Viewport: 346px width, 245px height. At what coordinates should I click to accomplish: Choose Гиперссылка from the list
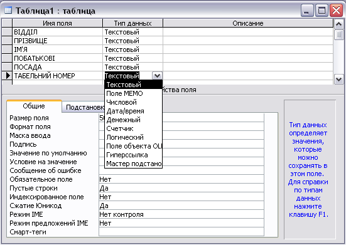(x=133, y=155)
